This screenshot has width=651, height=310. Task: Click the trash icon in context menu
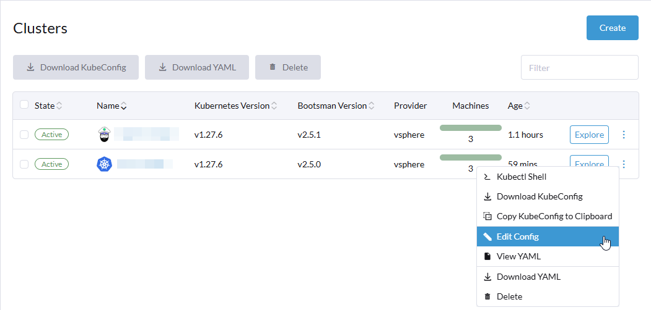pyautogui.click(x=487, y=296)
